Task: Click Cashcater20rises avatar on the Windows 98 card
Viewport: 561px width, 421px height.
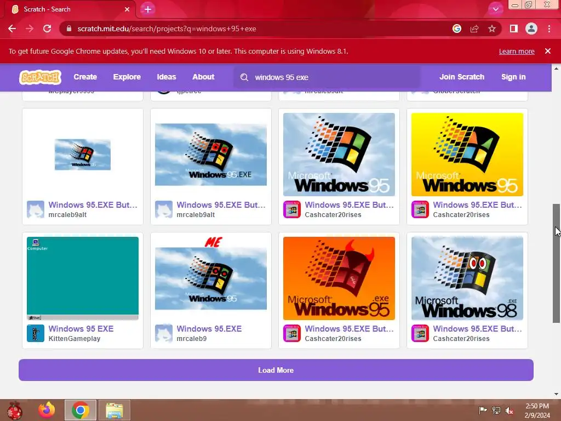Action: [x=420, y=333]
